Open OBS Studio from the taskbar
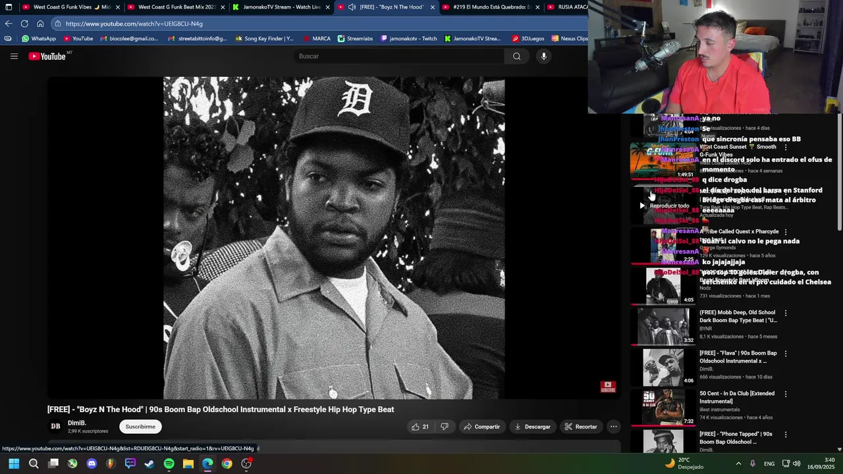The height and width of the screenshot is (474, 843). point(246,463)
